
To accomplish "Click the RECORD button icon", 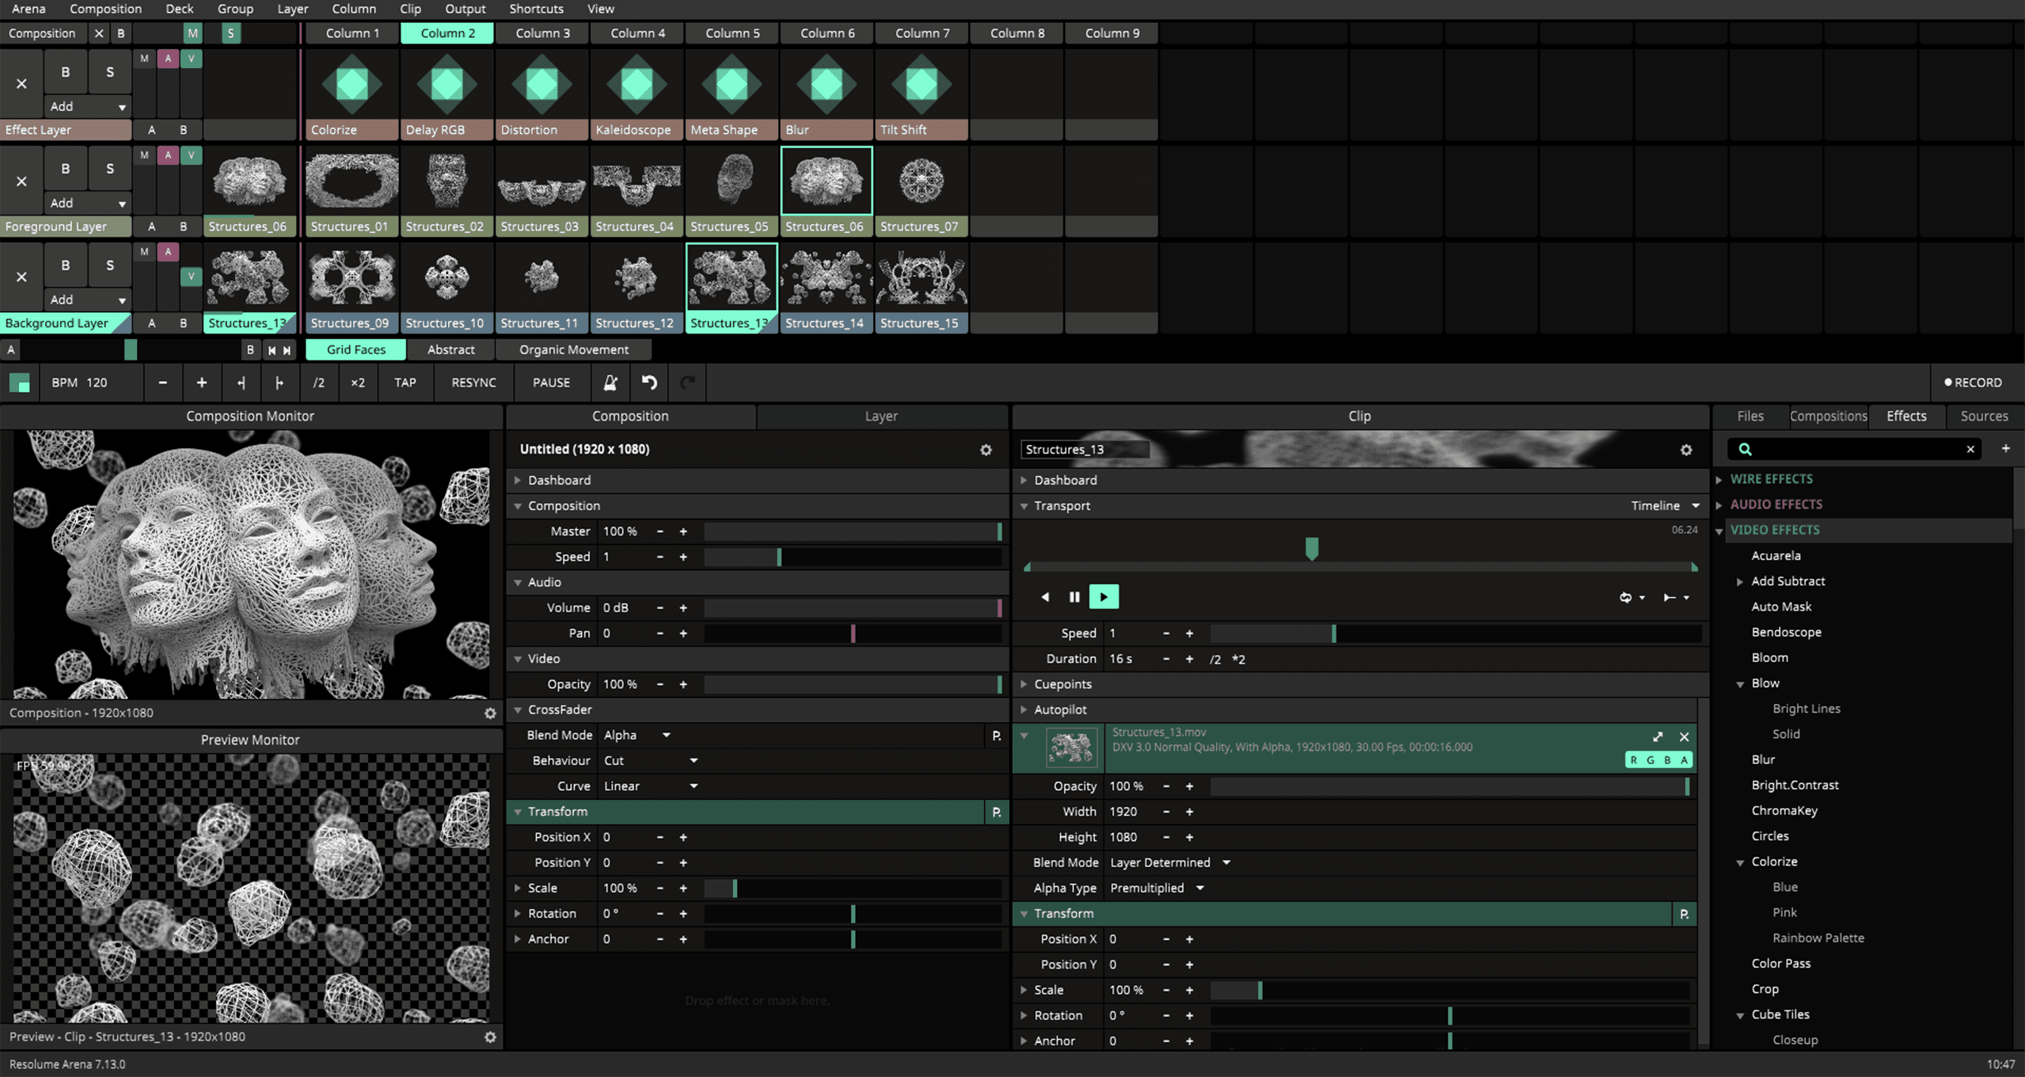I will click(x=1949, y=382).
